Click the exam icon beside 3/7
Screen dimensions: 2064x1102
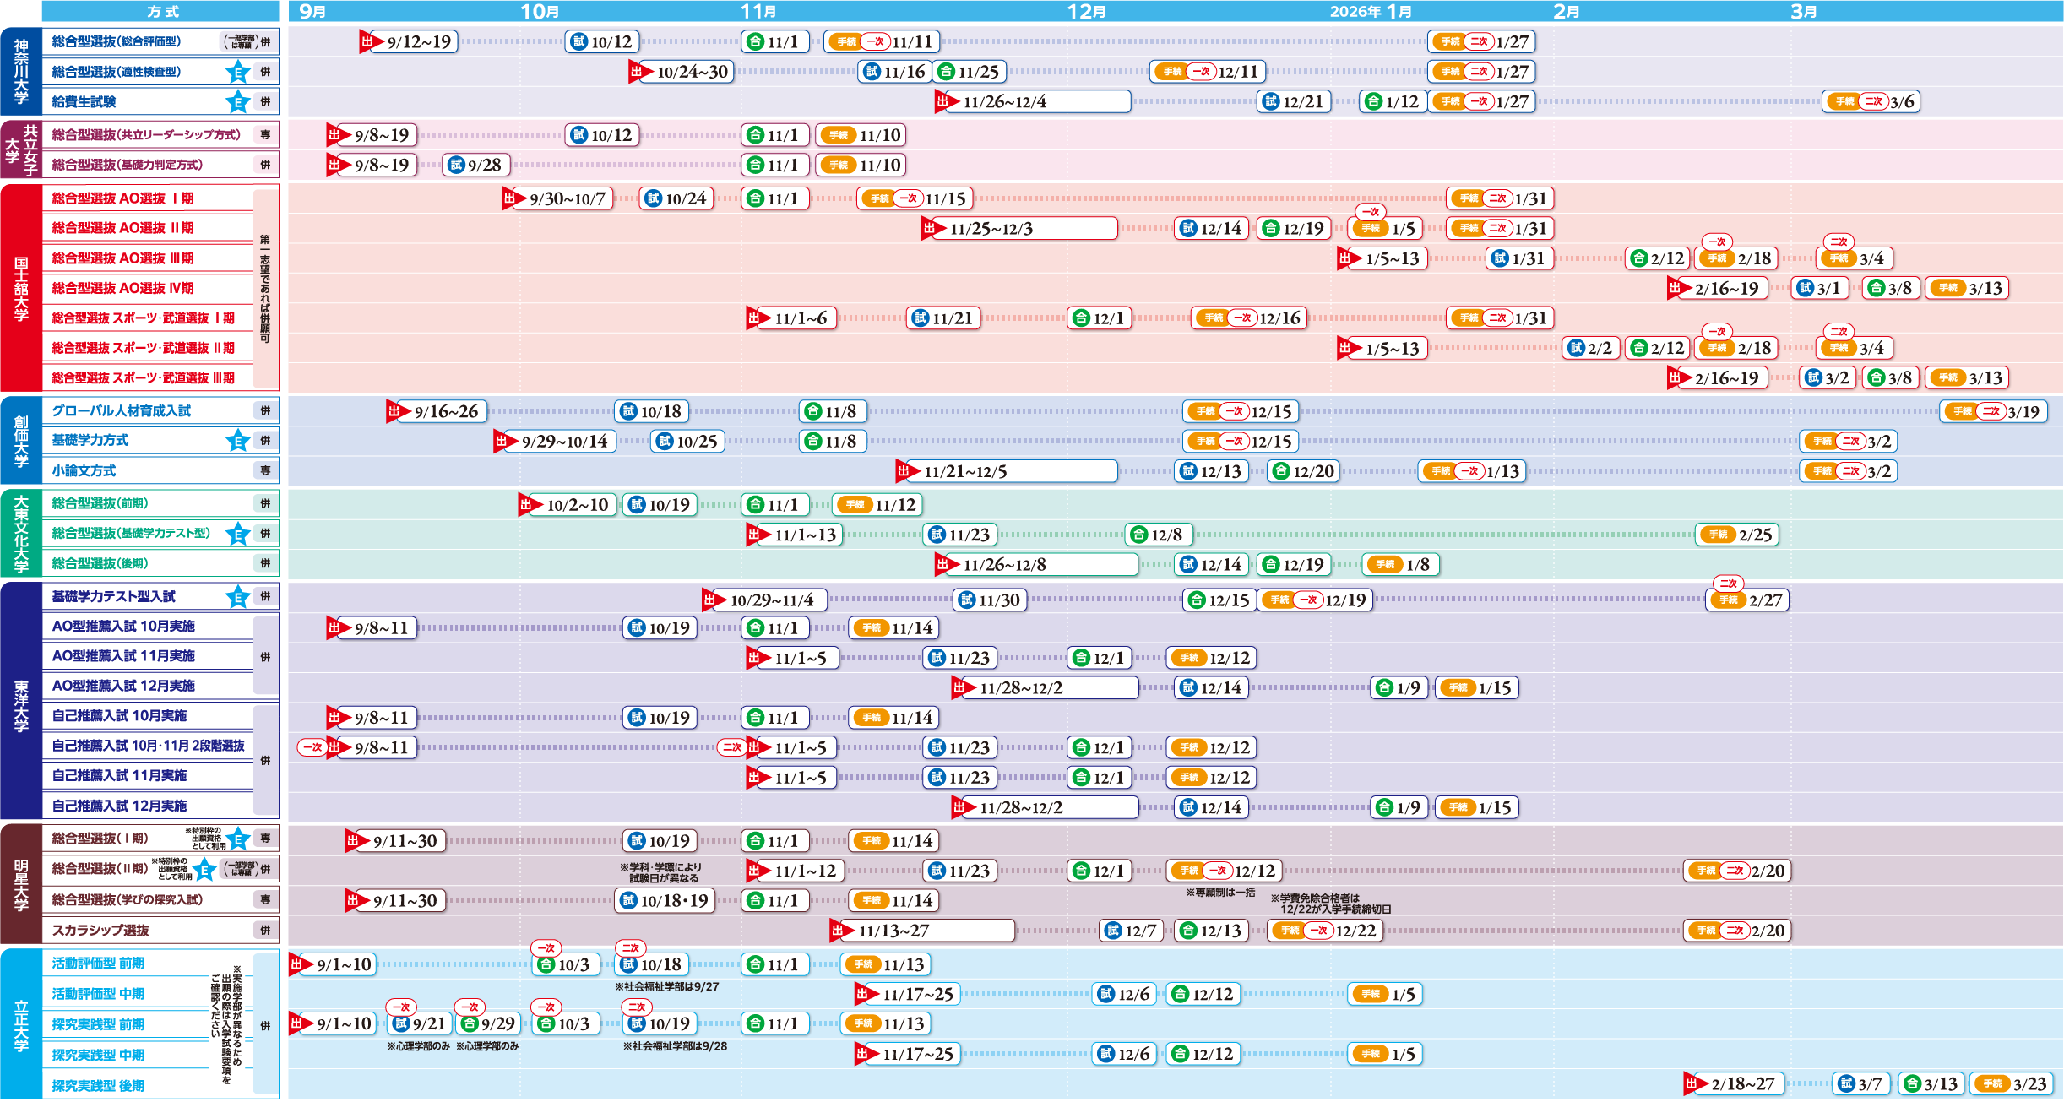pyautogui.click(x=1847, y=1083)
